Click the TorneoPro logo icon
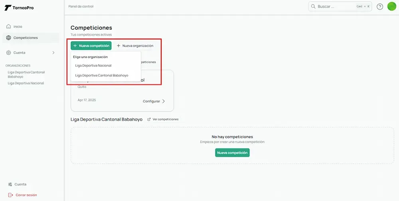The height and width of the screenshot is (201, 399). coord(8,8)
